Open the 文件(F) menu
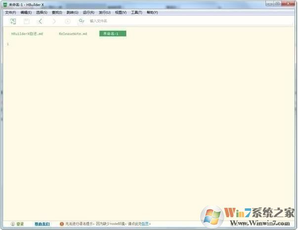This screenshot has width=298, height=230. tap(10, 12)
